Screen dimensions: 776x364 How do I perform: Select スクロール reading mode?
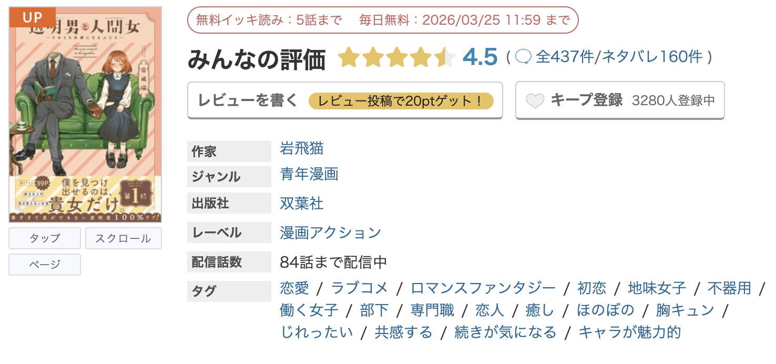pos(123,238)
